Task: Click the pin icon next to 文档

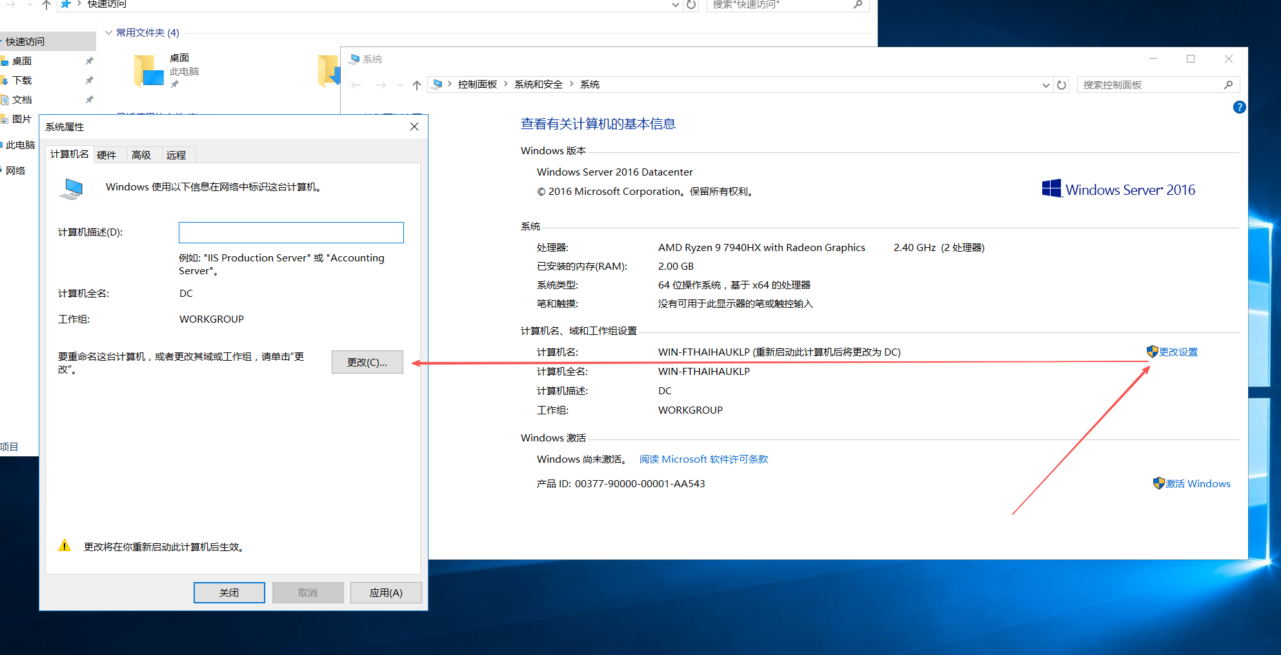Action: tap(89, 99)
